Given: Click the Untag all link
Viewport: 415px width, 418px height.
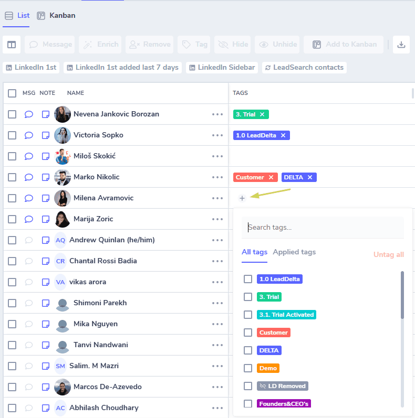Looking at the screenshot, I should (x=388, y=254).
